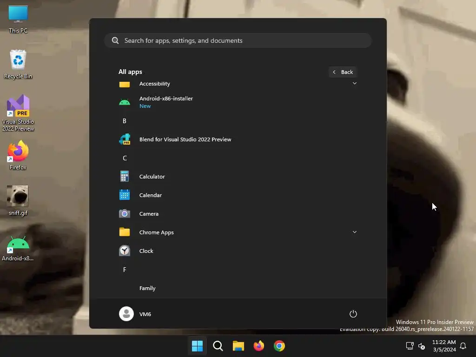This screenshot has height=357, width=476.
Task: Click the New tag under Android-x86-installer
Action: pyautogui.click(x=145, y=106)
